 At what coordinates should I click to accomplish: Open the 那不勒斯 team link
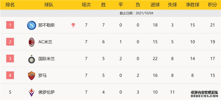point(47,25)
